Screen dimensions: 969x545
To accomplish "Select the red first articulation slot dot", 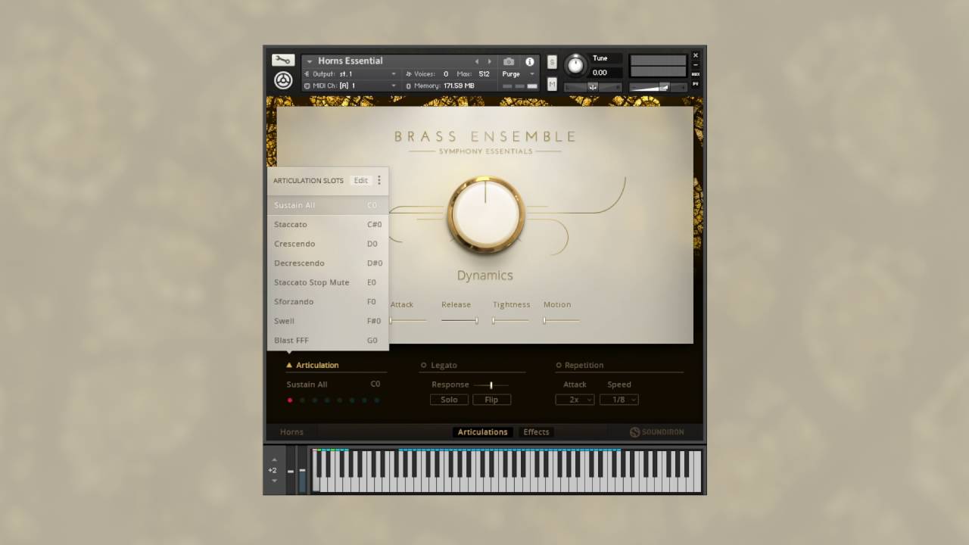I will point(290,400).
